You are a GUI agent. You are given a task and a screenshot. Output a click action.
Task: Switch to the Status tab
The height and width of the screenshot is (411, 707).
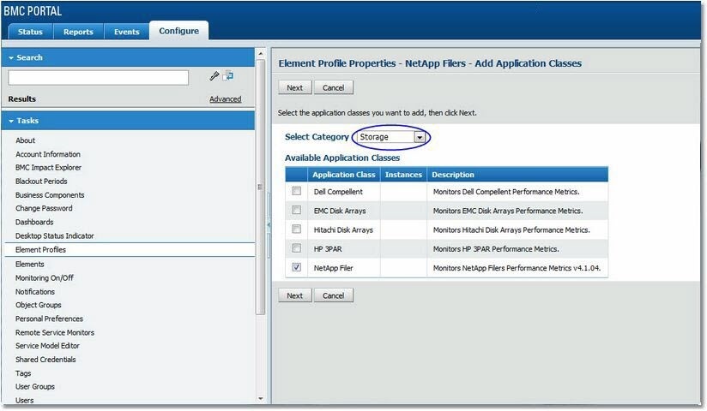pyautogui.click(x=30, y=32)
